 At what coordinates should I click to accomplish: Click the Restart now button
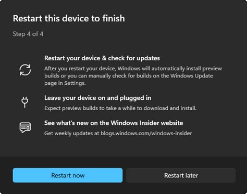click(68, 175)
